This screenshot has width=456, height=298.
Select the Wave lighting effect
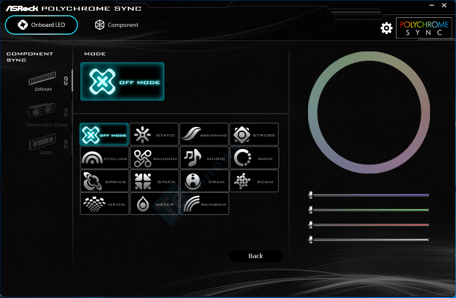click(x=255, y=158)
